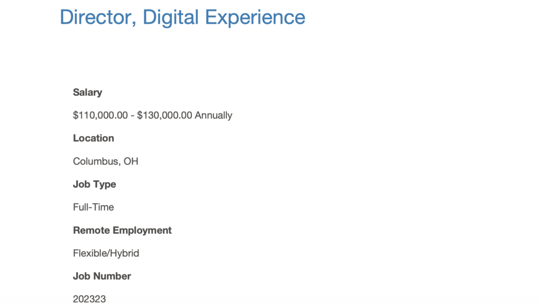Click the word Annually in salary line
The height and width of the screenshot is (304, 540).
pyautogui.click(x=214, y=115)
